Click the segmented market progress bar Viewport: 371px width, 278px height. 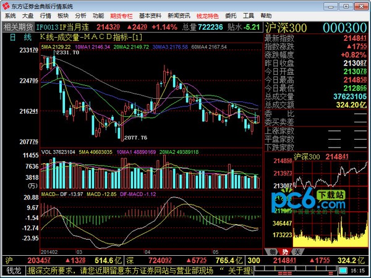(296, 269)
